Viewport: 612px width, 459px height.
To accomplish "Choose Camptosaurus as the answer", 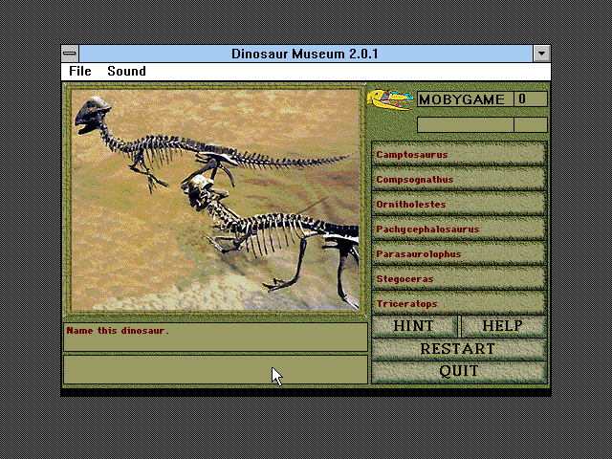I will pyautogui.click(x=459, y=154).
